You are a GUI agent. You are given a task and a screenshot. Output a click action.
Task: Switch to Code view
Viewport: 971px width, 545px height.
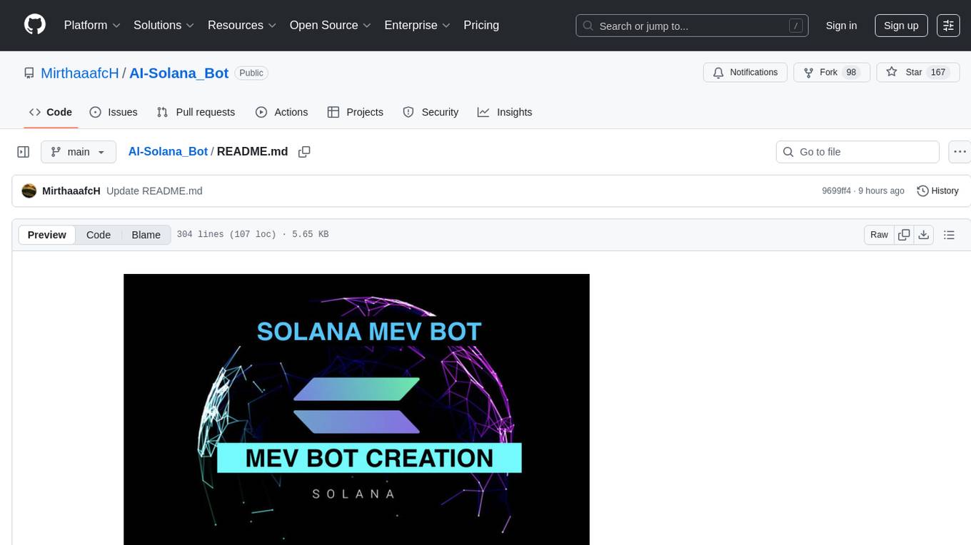99,235
